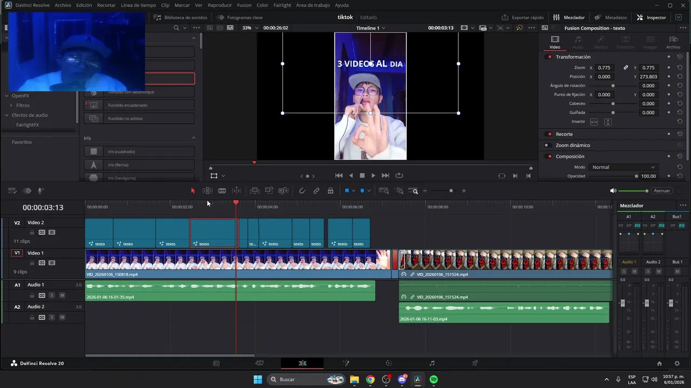Click the Atenuar dim button
Screen dimensions: 691x388
(662, 191)
